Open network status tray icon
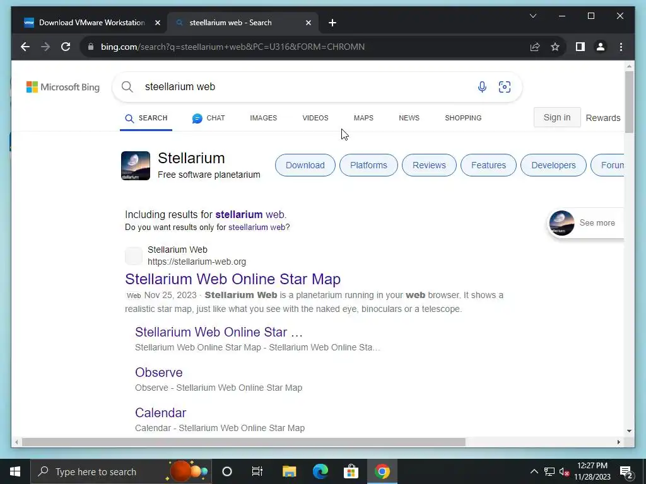The image size is (646, 484). (549, 471)
